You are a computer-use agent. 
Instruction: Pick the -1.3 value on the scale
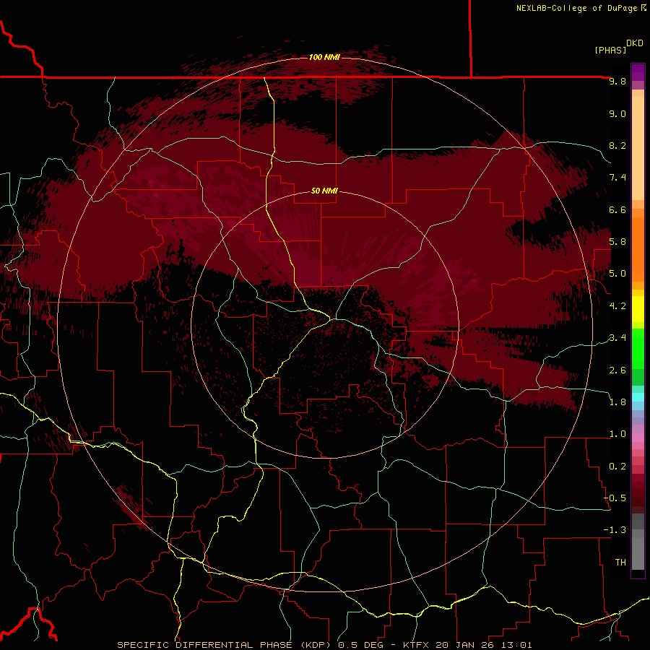coord(615,530)
